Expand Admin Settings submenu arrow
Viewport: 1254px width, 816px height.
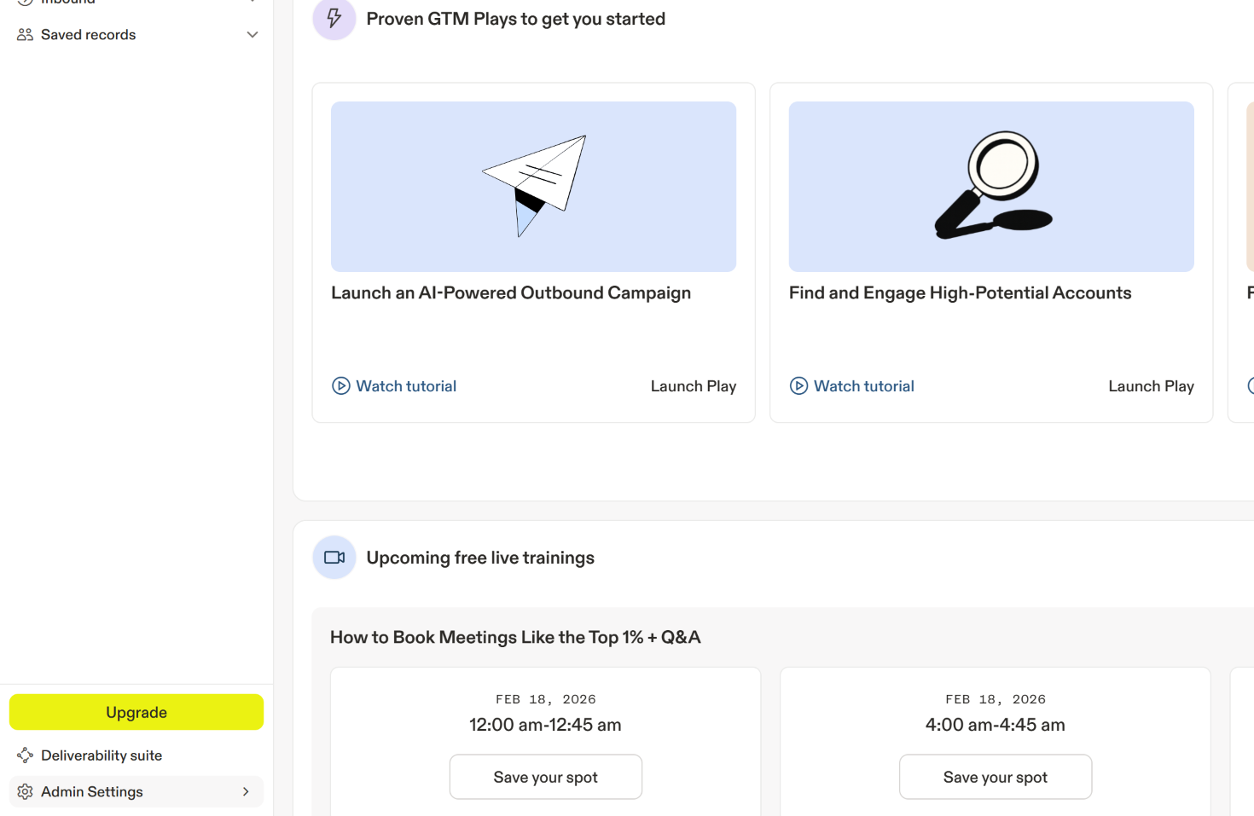coord(246,792)
